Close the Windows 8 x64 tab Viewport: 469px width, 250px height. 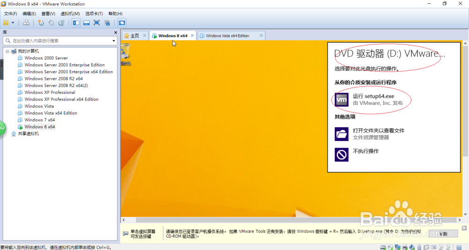(192, 35)
